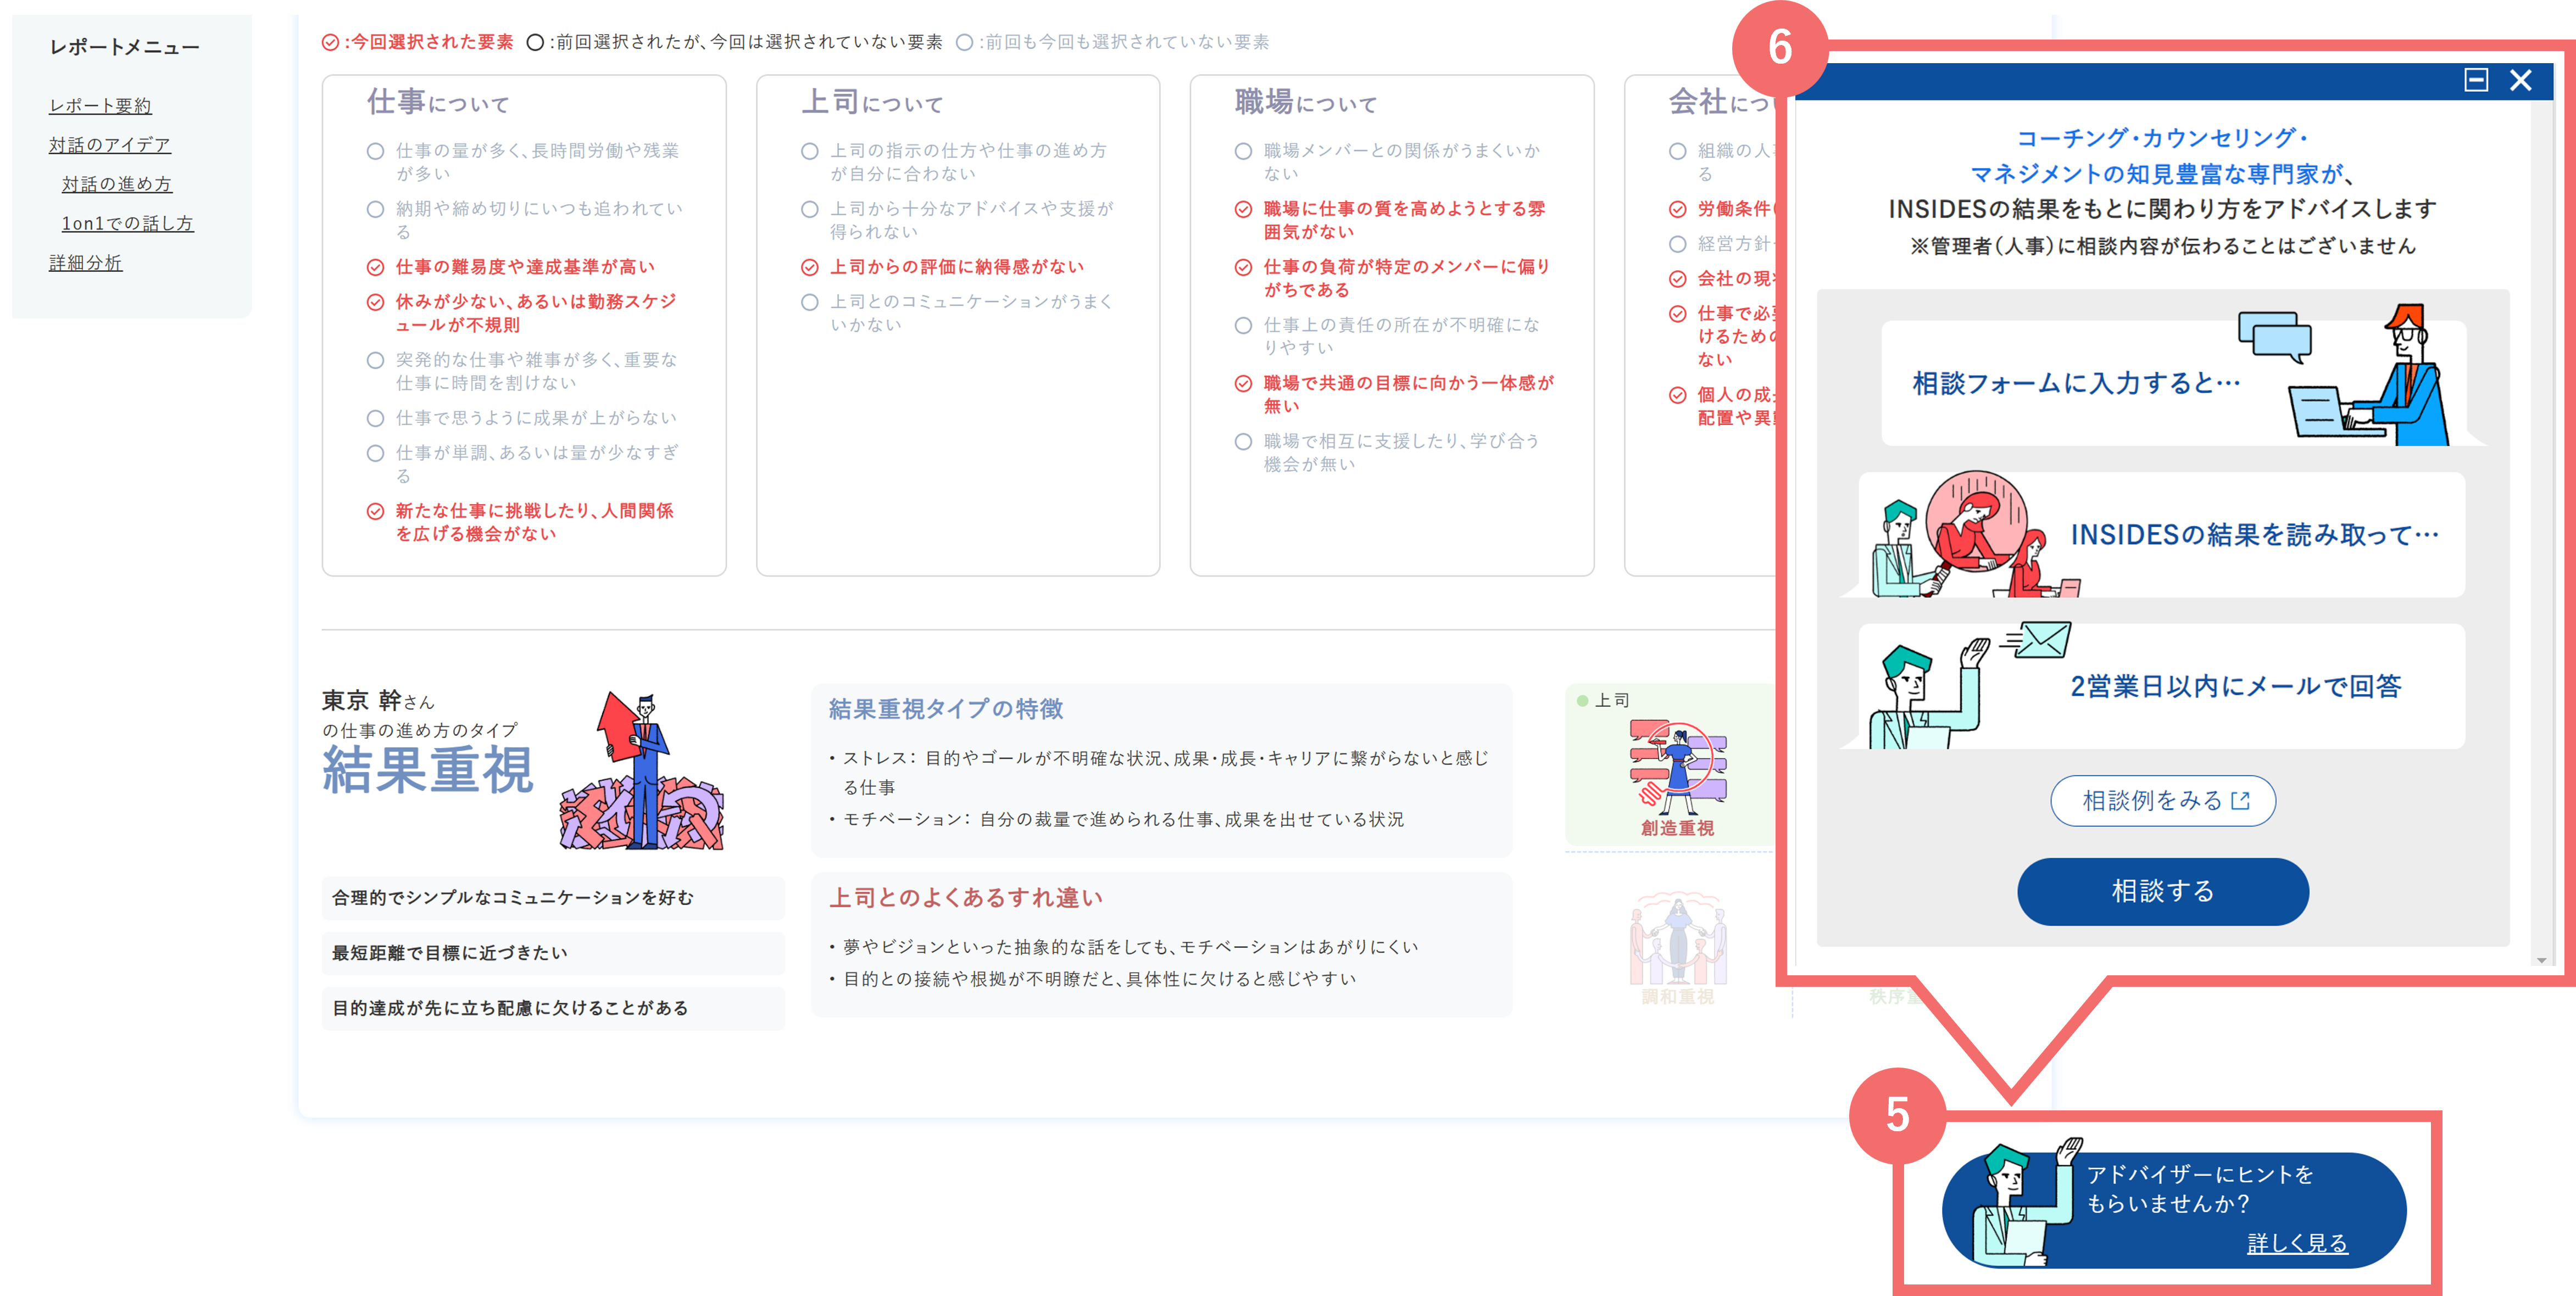2576x1296 pixels.
Task: Open 相談例をみる external link
Action: tap(2162, 800)
